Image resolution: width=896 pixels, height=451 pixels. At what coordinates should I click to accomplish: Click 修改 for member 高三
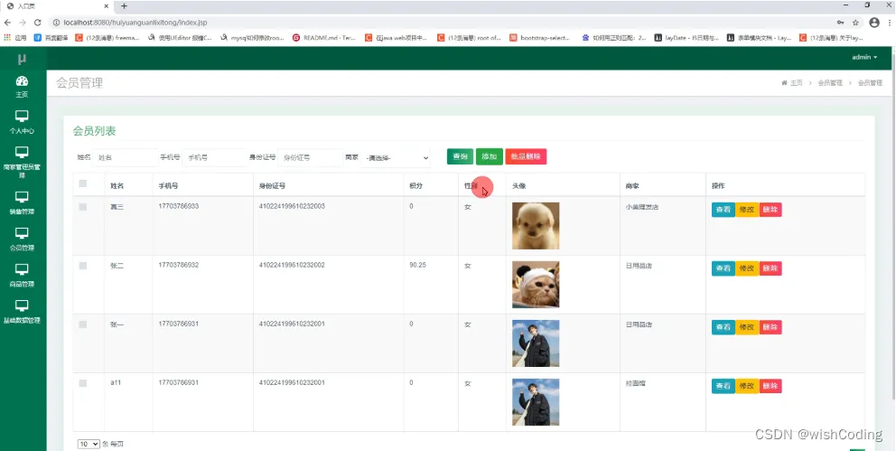[747, 210]
